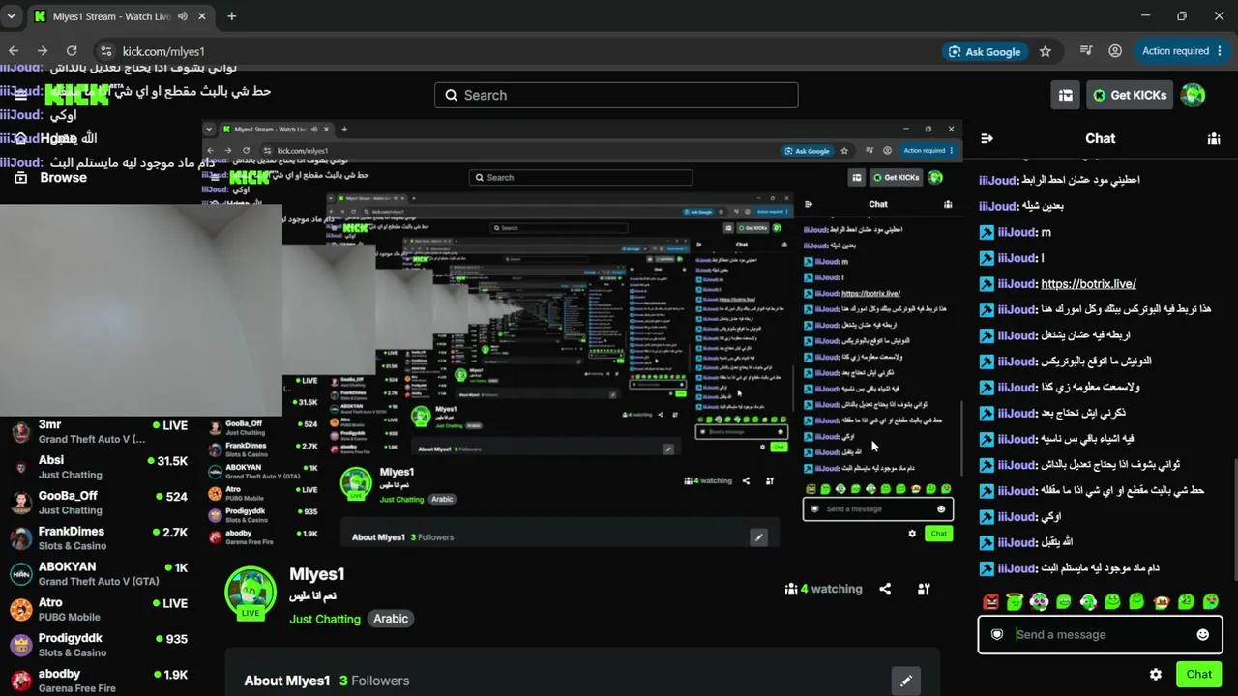The image size is (1238, 696).
Task: Open the Kick sidebar hamburger menu
Action: (x=19, y=95)
